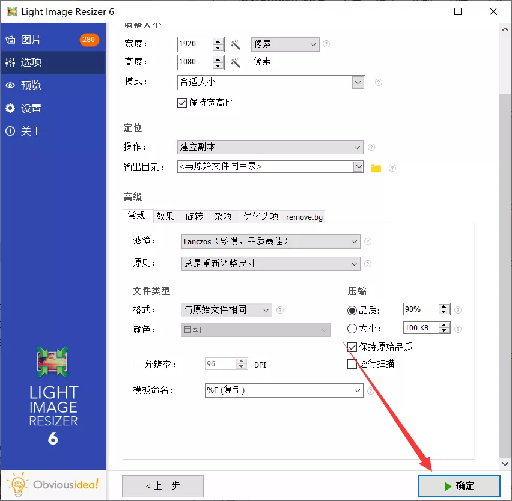Uncheck the 保持原始品质 keep original quality checkbox
The width and height of the screenshot is (512, 501).
pyautogui.click(x=352, y=347)
